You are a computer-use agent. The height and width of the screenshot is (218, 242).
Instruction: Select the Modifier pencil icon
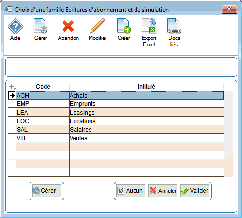pos(97,26)
